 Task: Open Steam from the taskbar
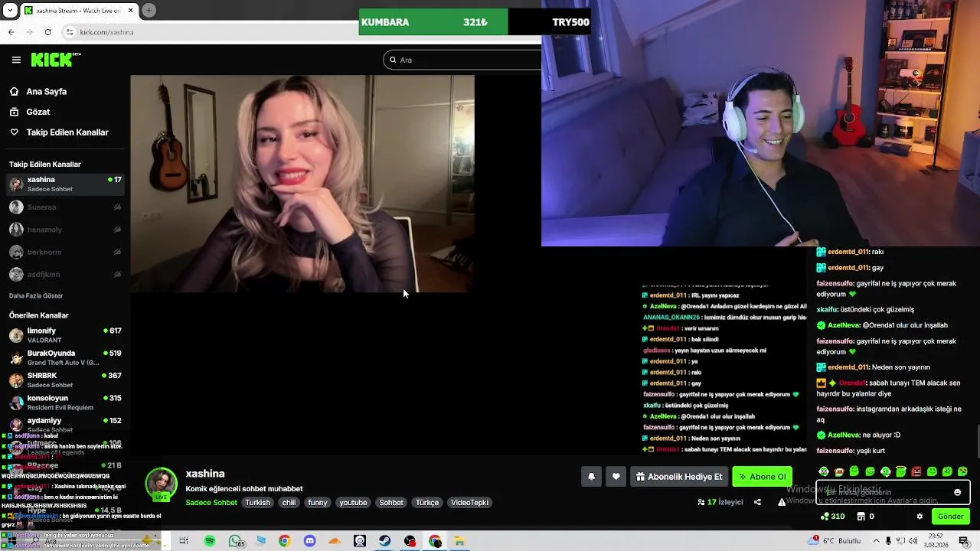tap(384, 541)
